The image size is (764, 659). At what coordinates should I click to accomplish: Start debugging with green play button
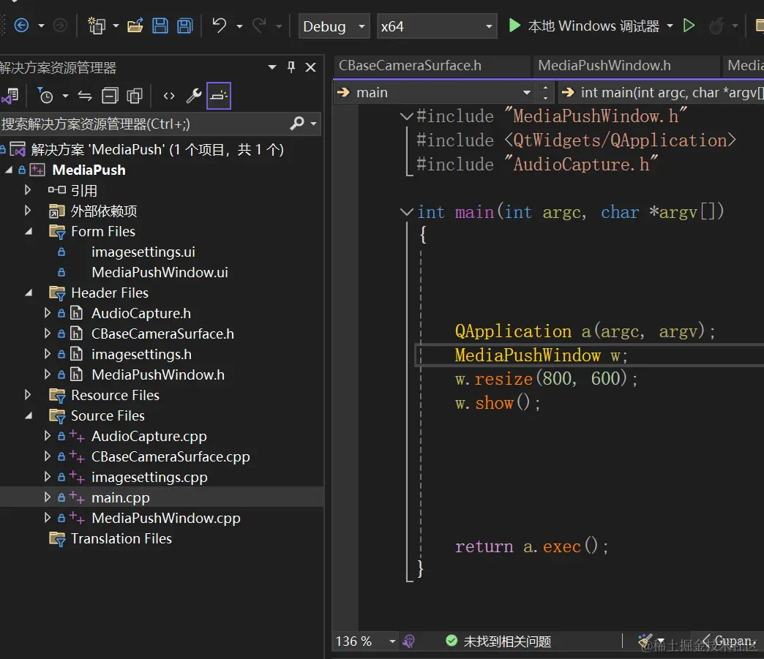[514, 26]
